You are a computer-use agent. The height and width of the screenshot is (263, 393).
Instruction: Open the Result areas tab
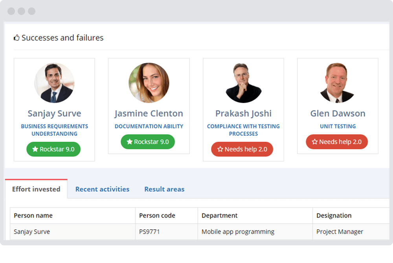pyautogui.click(x=164, y=189)
